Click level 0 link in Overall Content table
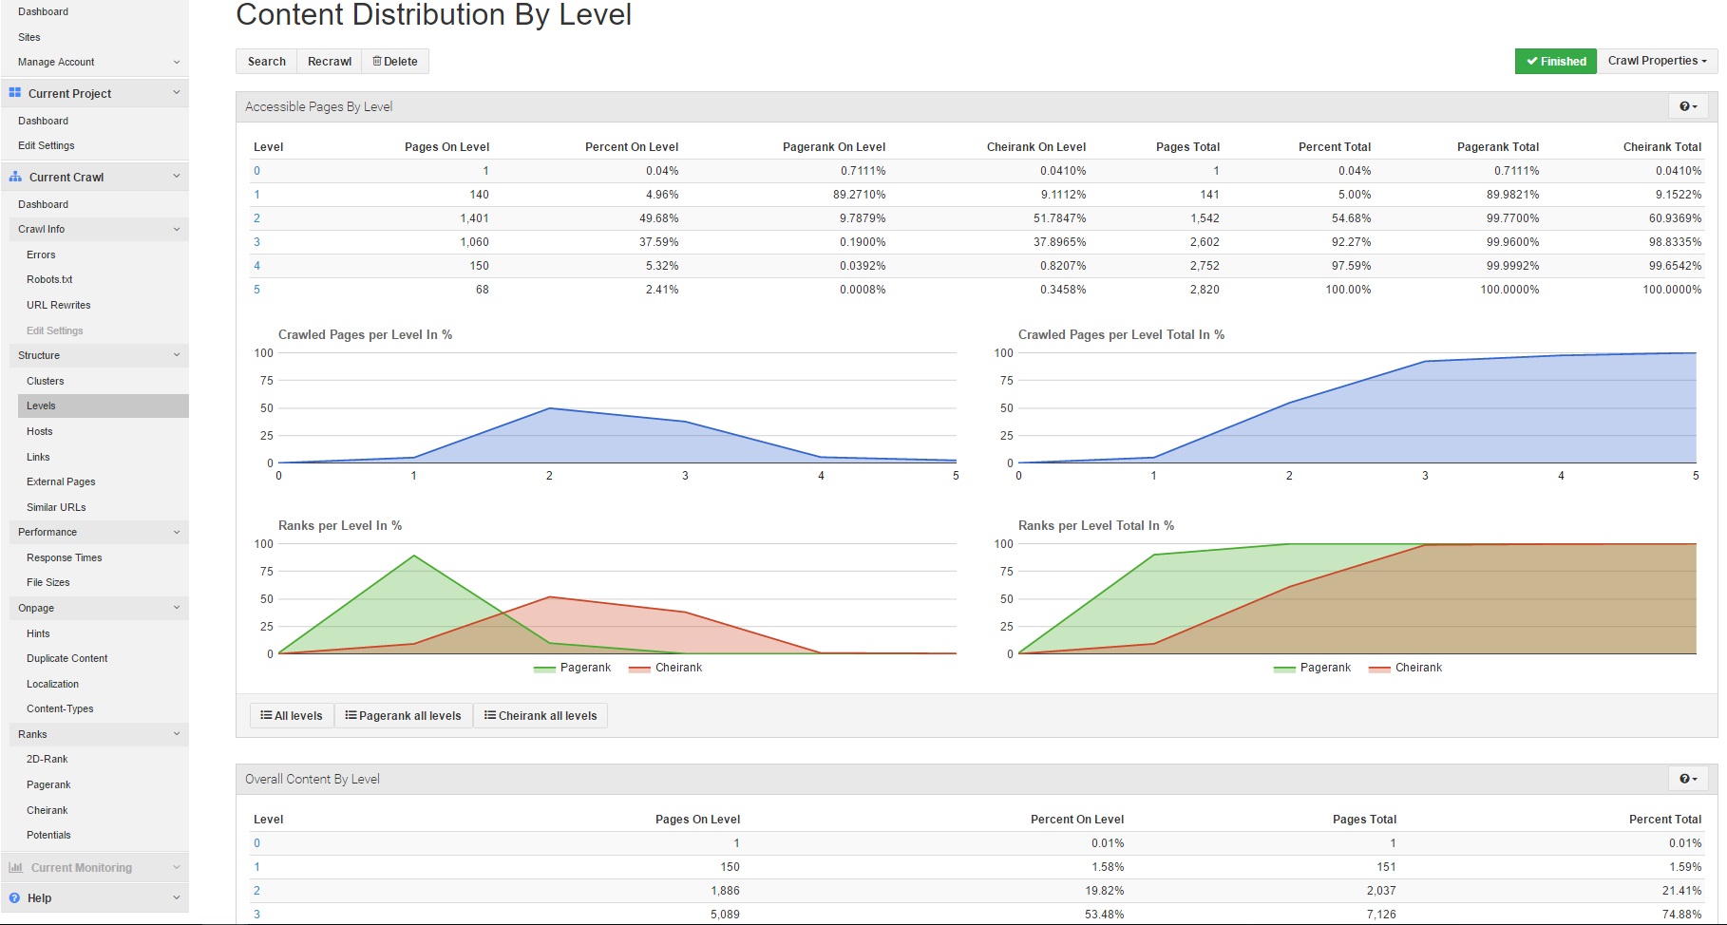The image size is (1727, 925). point(256,843)
